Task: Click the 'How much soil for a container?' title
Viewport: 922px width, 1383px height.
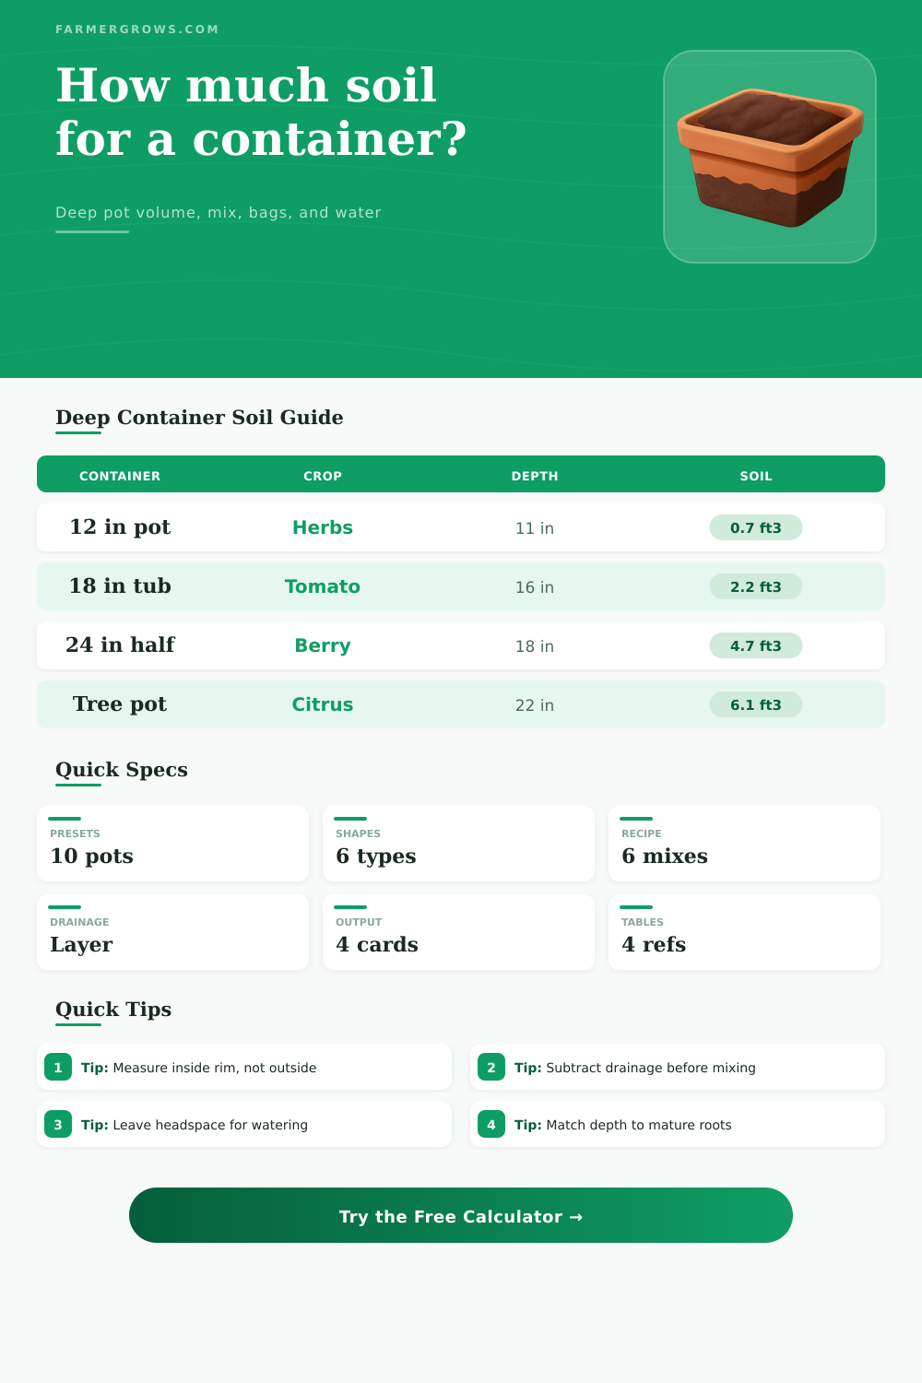Action: point(261,112)
